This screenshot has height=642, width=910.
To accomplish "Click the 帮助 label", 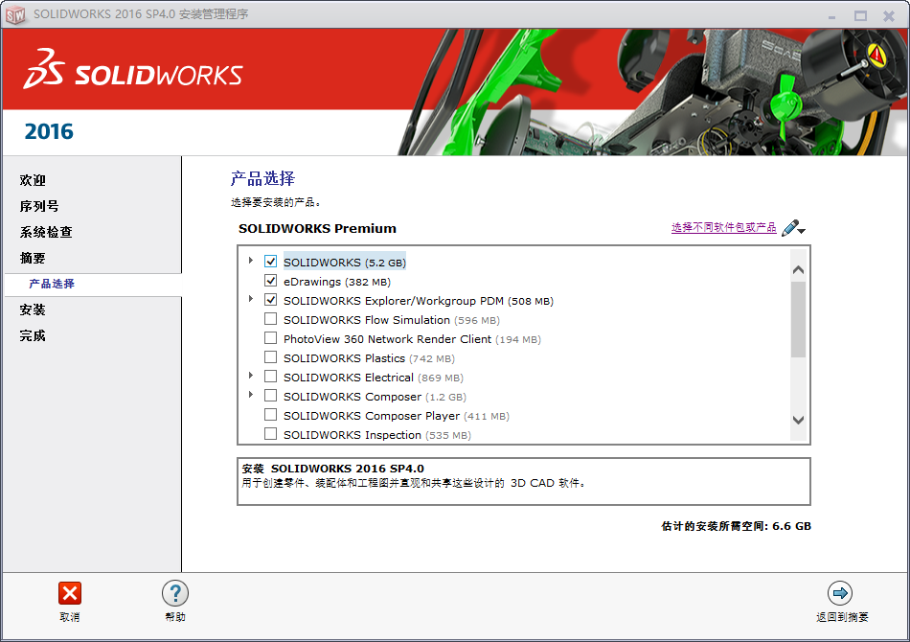I will point(175,617).
